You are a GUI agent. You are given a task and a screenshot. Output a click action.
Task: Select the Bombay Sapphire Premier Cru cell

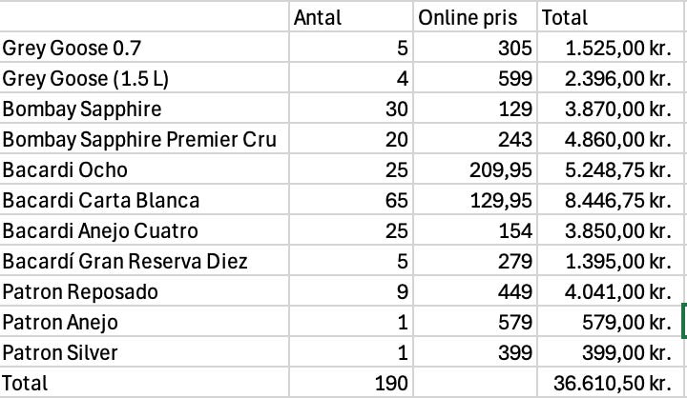tap(143, 139)
